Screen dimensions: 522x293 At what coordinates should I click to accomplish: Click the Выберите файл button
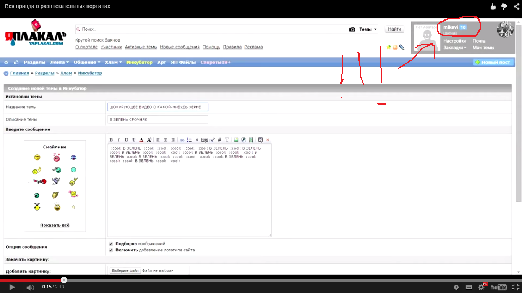click(x=125, y=270)
